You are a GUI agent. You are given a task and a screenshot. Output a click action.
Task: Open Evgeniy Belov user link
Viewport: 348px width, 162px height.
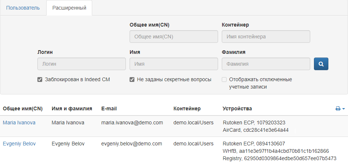tap(20, 144)
